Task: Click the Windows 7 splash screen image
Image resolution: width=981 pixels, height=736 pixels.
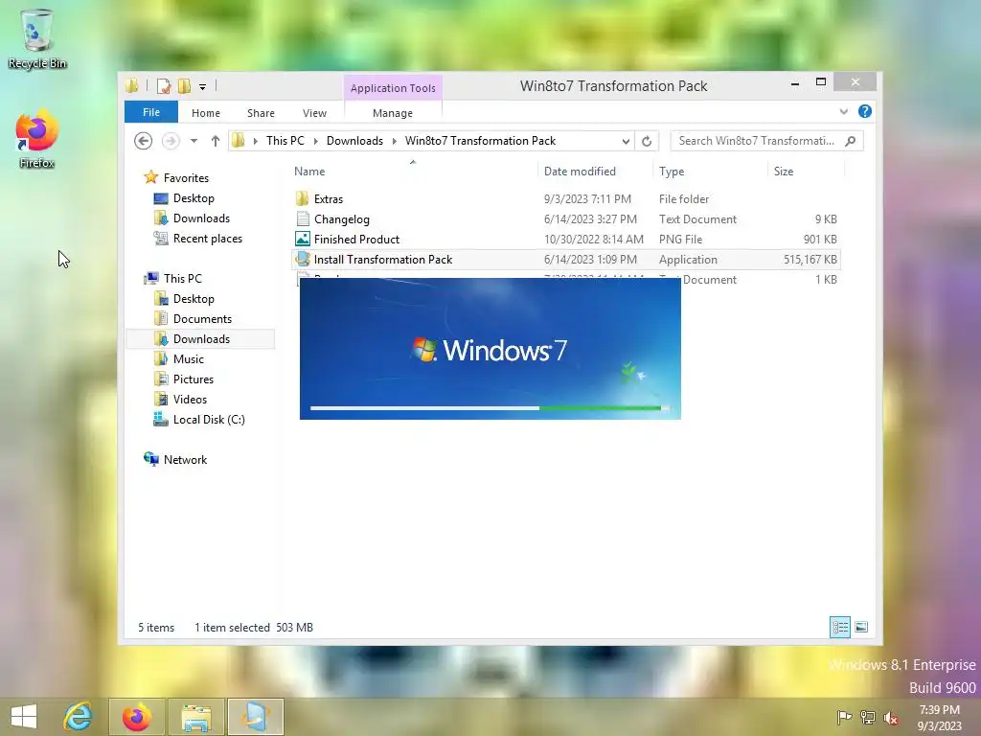Action: click(x=490, y=349)
